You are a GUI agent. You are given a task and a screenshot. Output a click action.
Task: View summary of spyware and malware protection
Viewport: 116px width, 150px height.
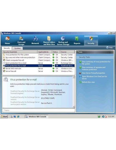pos(94,68)
